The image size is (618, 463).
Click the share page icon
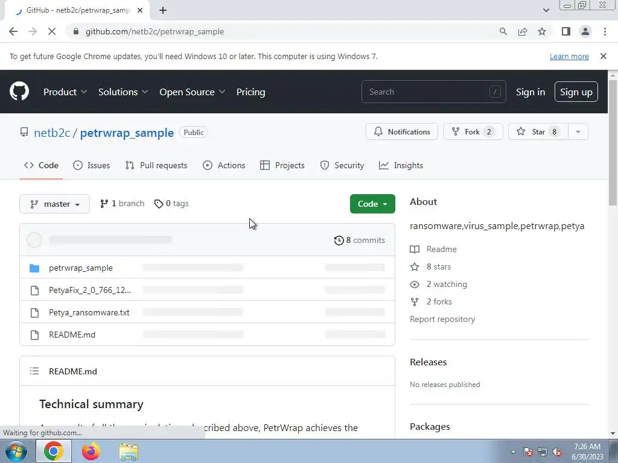point(523,31)
